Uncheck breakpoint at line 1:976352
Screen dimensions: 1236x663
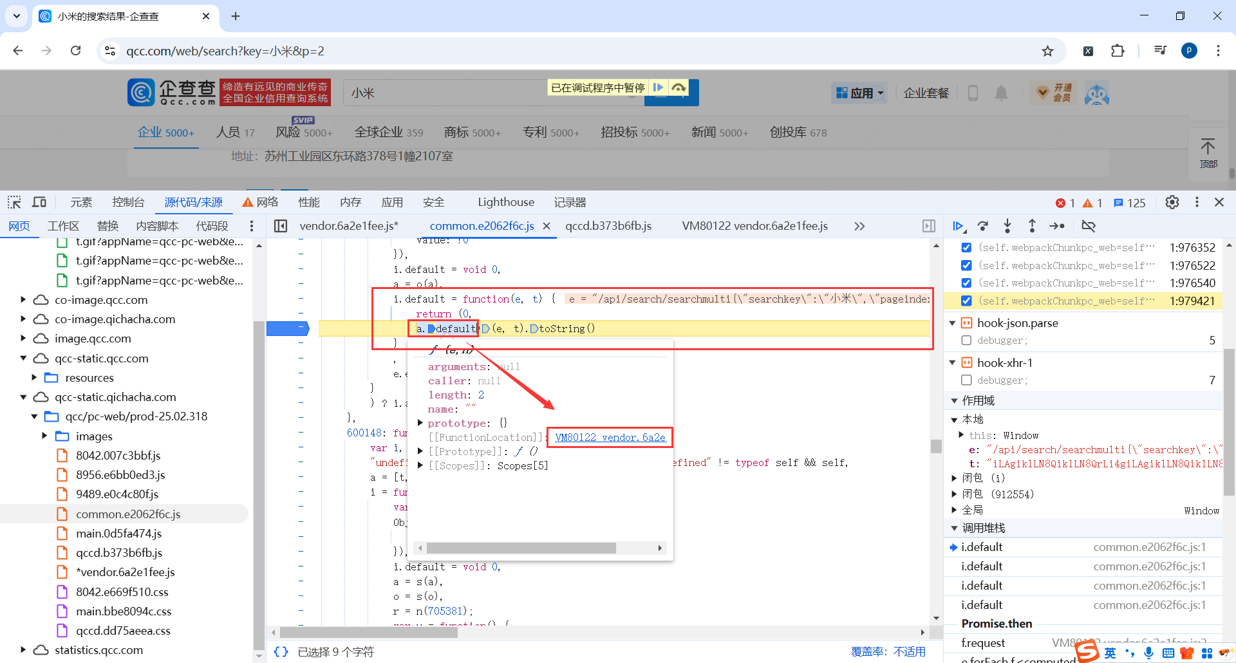click(966, 248)
